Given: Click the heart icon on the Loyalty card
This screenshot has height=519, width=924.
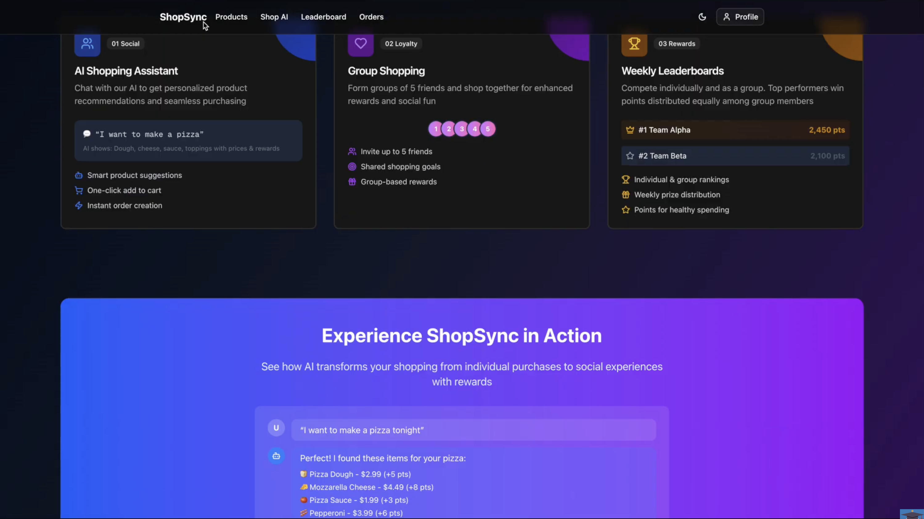Looking at the screenshot, I should click(361, 43).
